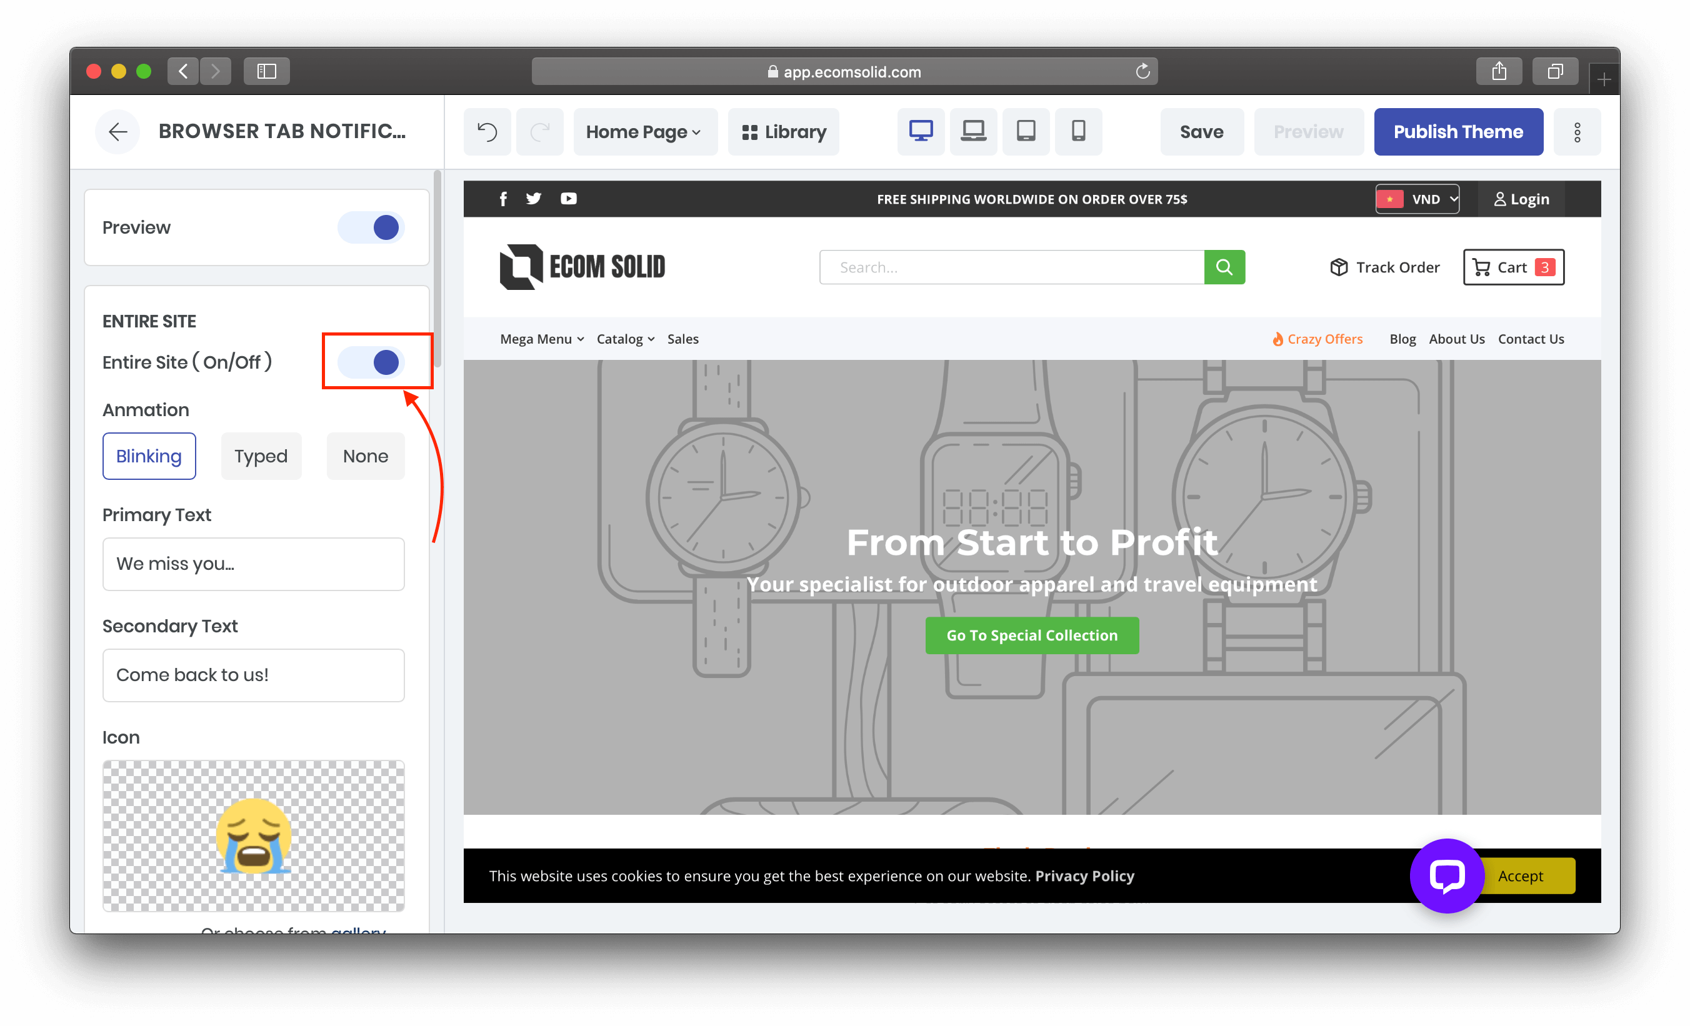Open the browser share menu
The width and height of the screenshot is (1690, 1026).
point(1499,71)
